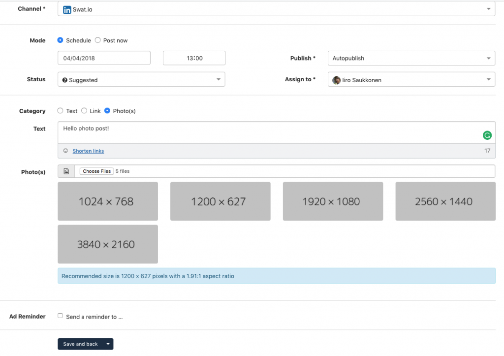The image size is (504, 356).
Task: Expand the Save and back arrow menu
Action: tap(108, 344)
